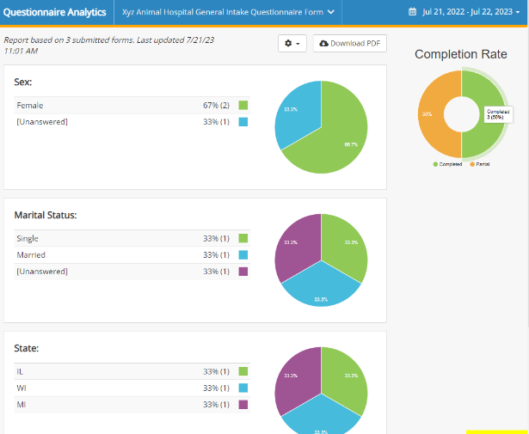Click the purple MI color swatch
This screenshot has width=529, height=434.
click(243, 405)
